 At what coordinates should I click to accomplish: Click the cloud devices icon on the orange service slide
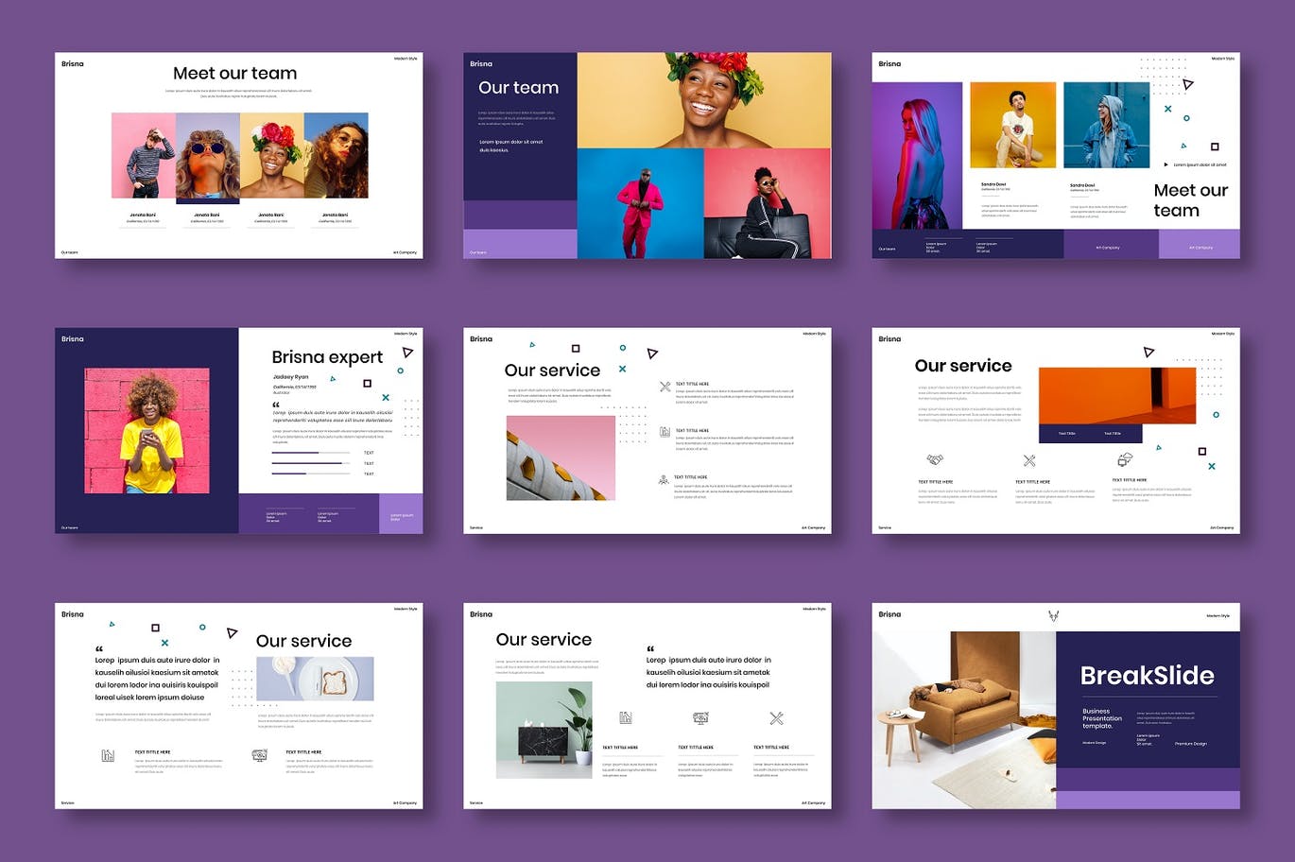pos(1125,459)
